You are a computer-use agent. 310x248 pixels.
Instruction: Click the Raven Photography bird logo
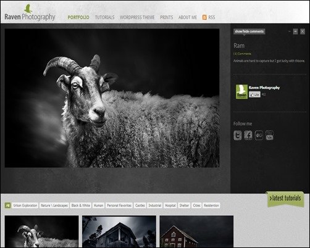point(28,9)
